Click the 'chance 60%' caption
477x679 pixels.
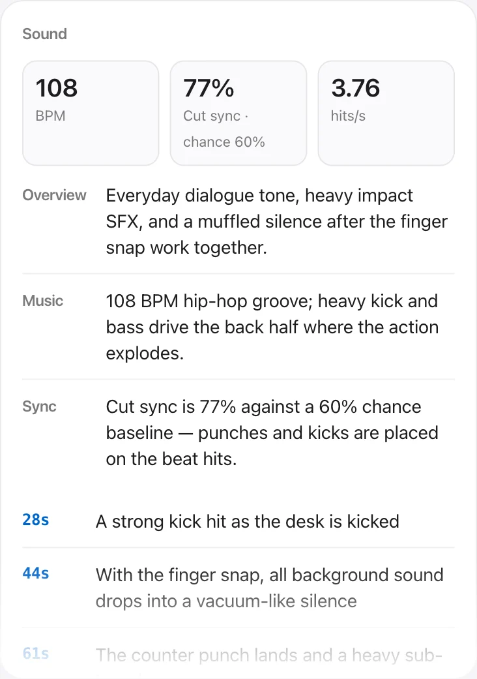pos(224,142)
